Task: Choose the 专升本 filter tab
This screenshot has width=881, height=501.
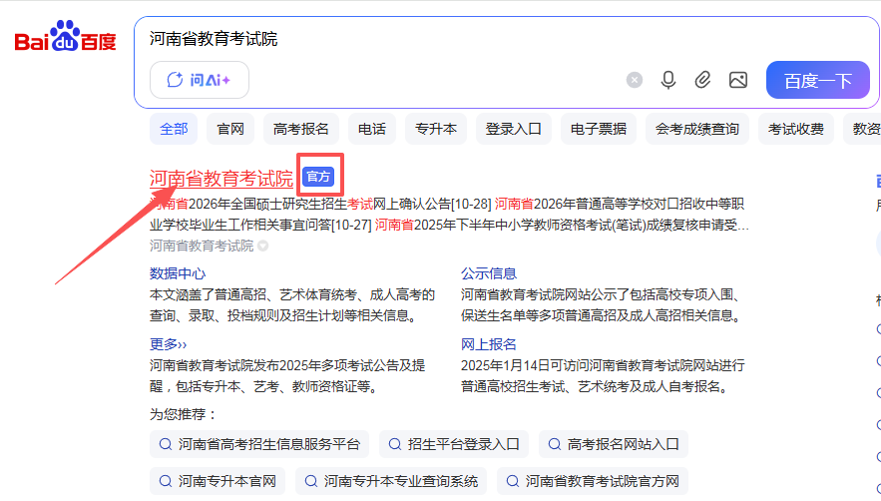Action: (436, 129)
